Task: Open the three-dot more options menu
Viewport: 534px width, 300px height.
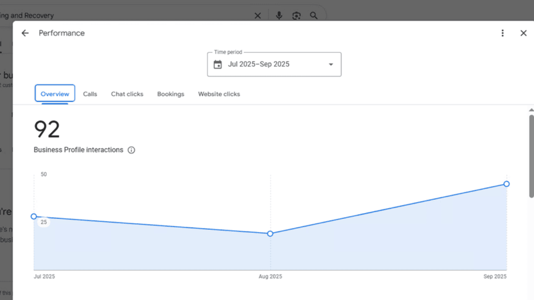Action: pos(503,33)
